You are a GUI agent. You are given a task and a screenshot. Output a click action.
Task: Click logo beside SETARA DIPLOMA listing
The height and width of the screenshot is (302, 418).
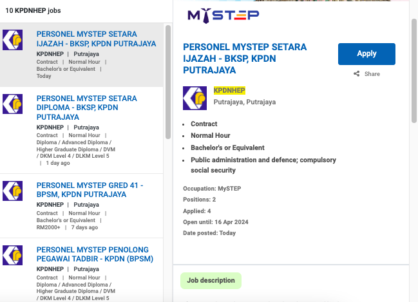[x=13, y=104]
